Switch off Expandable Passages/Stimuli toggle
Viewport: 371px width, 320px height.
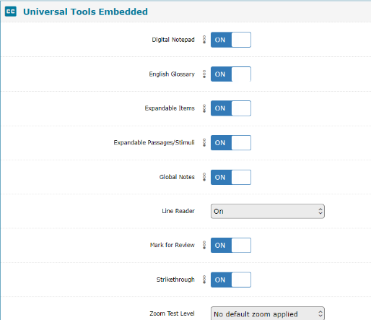tap(231, 143)
